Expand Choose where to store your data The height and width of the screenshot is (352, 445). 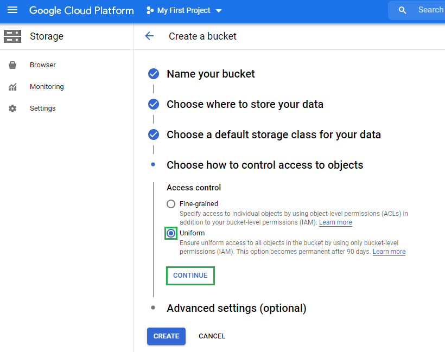[245, 104]
